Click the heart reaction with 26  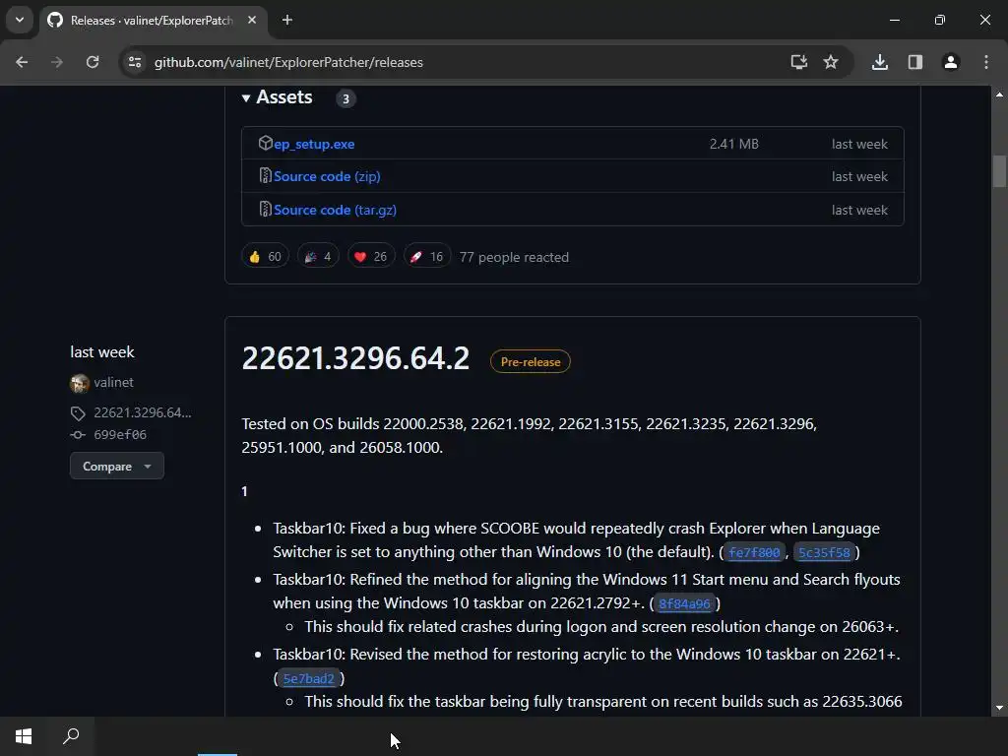(x=371, y=257)
